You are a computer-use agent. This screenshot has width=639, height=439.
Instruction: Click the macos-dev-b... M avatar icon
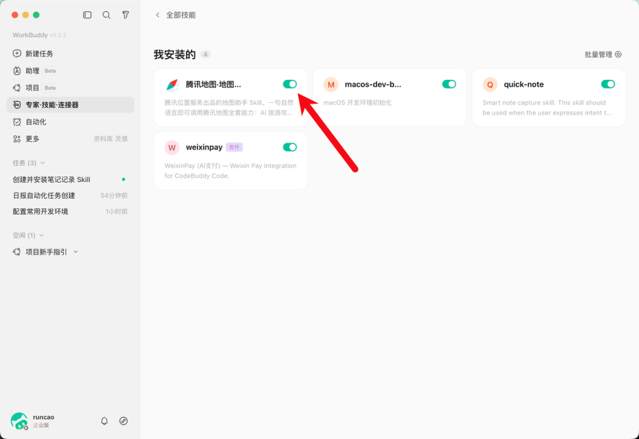tap(331, 84)
